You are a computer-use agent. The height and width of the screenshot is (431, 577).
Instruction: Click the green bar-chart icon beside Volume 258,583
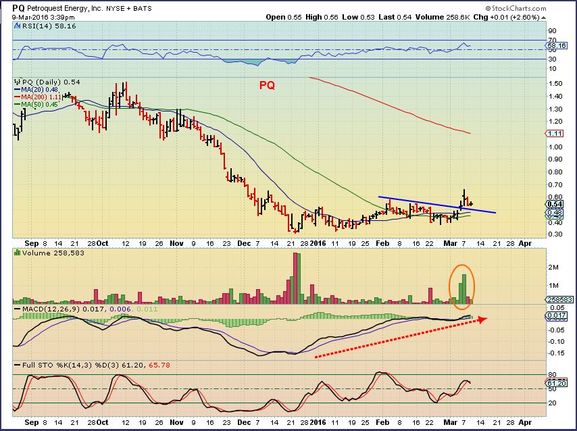click(18, 253)
